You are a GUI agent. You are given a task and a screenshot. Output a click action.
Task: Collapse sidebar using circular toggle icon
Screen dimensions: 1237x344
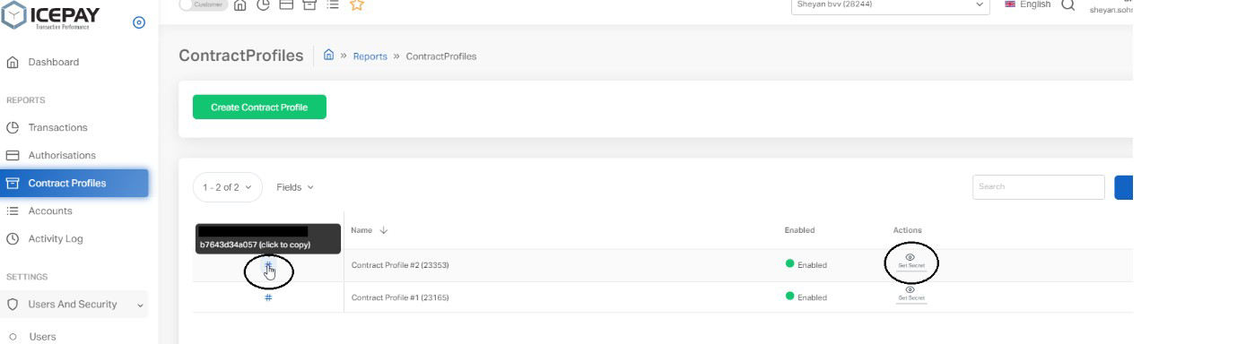[139, 22]
